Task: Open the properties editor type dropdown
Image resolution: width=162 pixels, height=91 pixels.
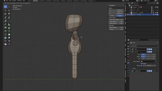Action: [129, 40]
